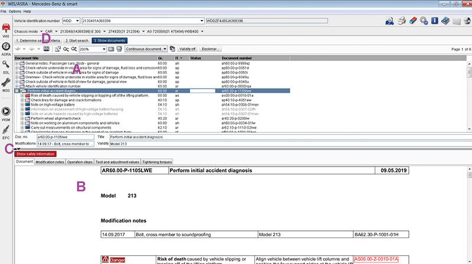Screen dimensions: 472x264
Task: Open the MSS module in sidebar
Action: pos(6,84)
